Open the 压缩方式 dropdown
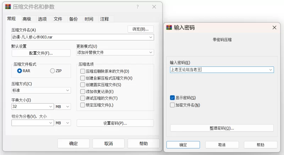Image resolution: width=284 pixels, height=155 pixels. [68, 90]
